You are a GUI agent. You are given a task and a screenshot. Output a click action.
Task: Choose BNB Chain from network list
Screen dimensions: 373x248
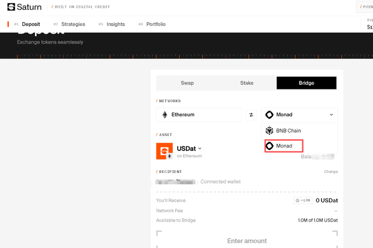tap(299, 131)
